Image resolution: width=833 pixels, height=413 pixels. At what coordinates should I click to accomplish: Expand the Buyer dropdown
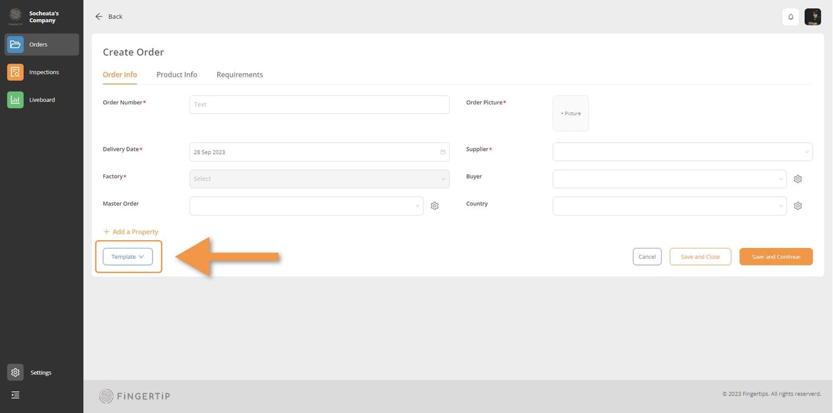tap(670, 179)
